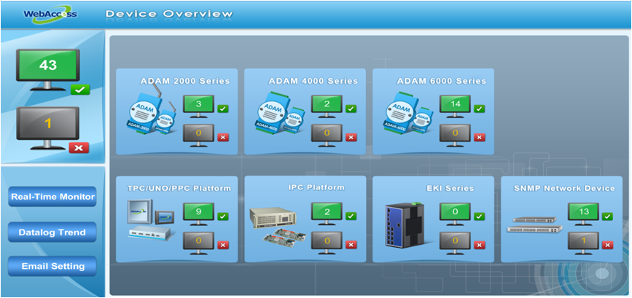This screenshot has height=298, width=632.
Task: Open the Real-Time Monitor view
Action: click(52, 197)
